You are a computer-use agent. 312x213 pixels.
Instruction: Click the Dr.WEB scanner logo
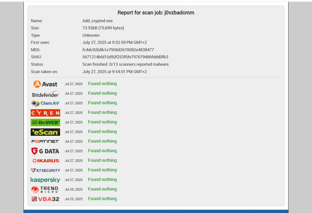(x=45, y=122)
